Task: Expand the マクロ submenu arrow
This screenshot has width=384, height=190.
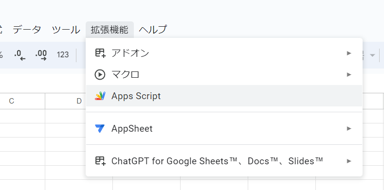Action: tap(349, 74)
